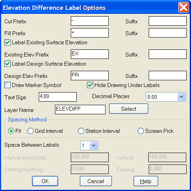
Task: Open Help for this dialog
Action: click(146, 181)
